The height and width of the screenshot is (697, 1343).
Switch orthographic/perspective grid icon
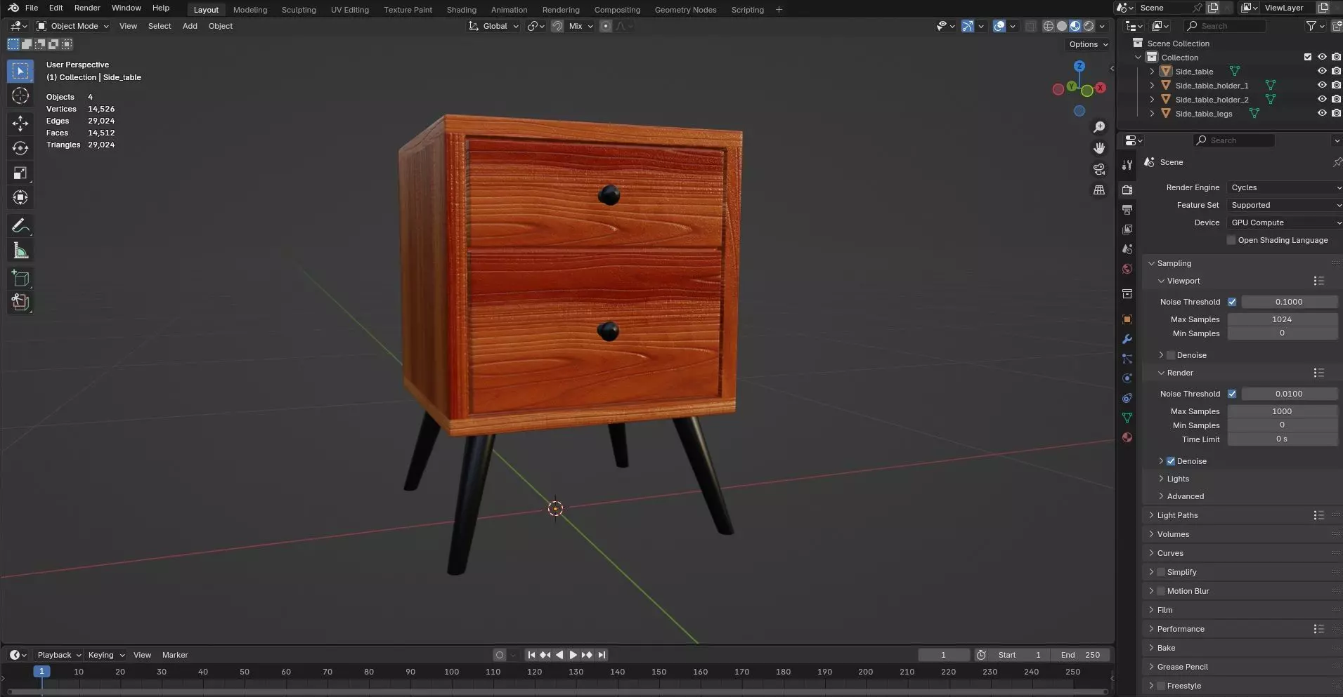point(1099,190)
